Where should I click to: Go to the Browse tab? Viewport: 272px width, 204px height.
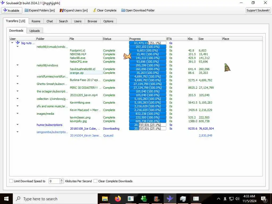pos(92,21)
